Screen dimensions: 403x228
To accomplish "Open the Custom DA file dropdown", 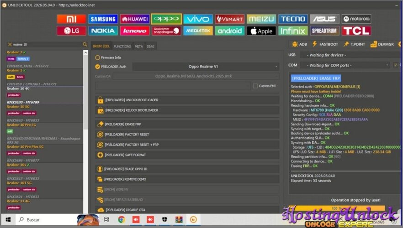I will (196, 76).
